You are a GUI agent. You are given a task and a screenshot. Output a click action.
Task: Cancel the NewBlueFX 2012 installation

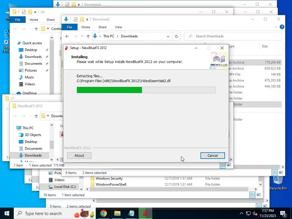[x=212, y=155]
